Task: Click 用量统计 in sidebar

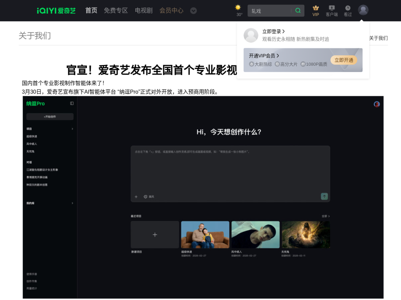Action: pos(32,288)
